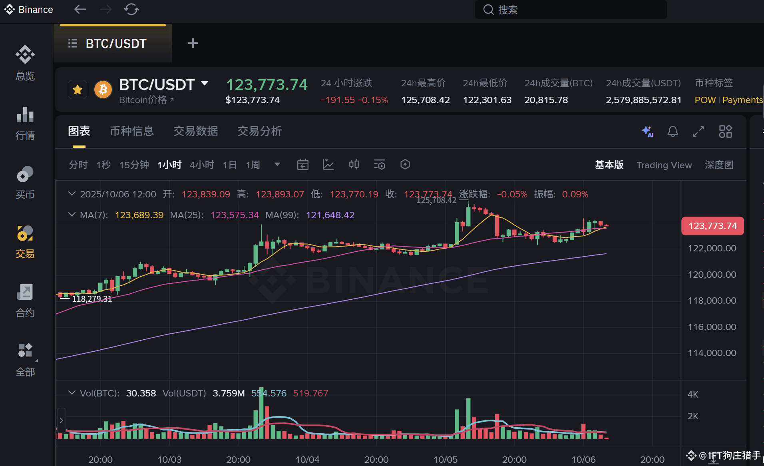The image size is (764, 466).
Task: Open the AI sparkle assistant icon
Action: pos(647,131)
